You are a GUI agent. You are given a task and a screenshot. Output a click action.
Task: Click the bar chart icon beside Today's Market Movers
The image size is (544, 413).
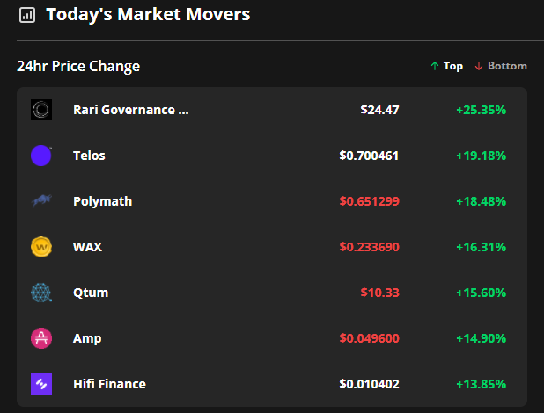(27, 15)
